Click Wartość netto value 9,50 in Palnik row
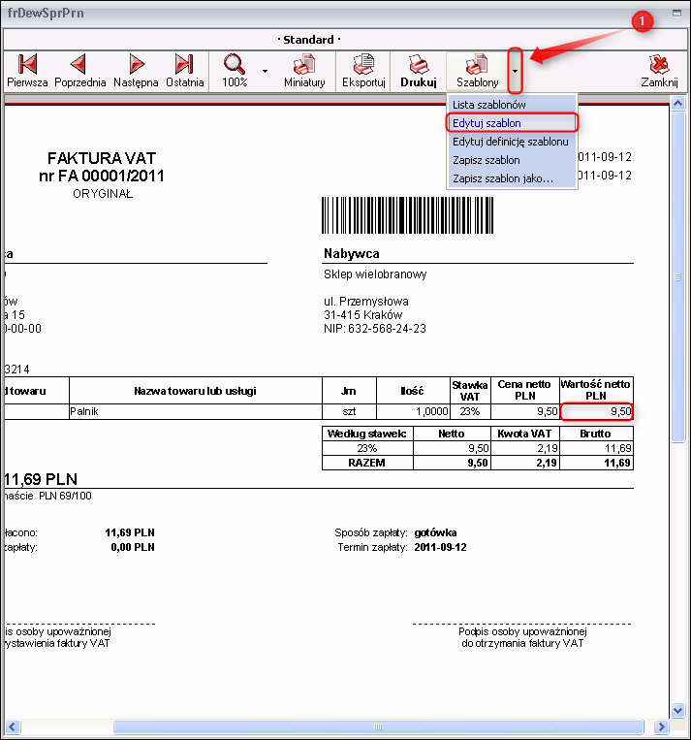The height and width of the screenshot is (740, 691). tap(597, 411)
